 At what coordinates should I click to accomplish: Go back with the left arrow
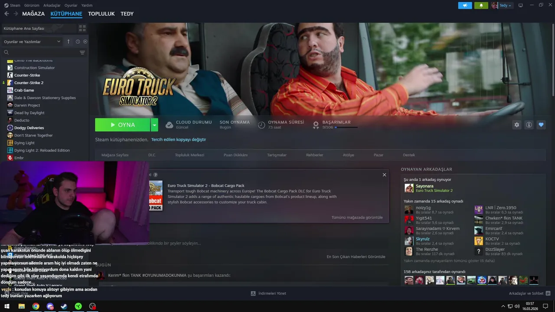pos(7,14)
